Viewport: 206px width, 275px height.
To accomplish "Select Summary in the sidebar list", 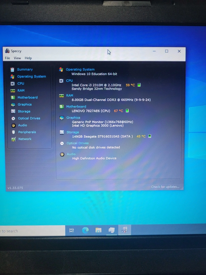I will [x=25, y=70].
